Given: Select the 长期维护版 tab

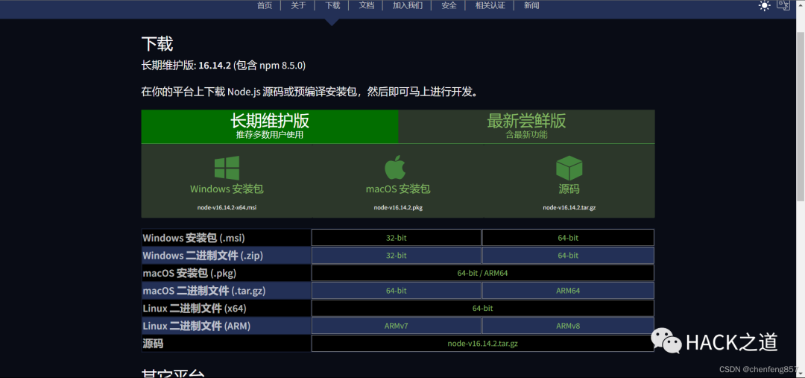Looking at the screenshot, I should click(x=270, y=126).
